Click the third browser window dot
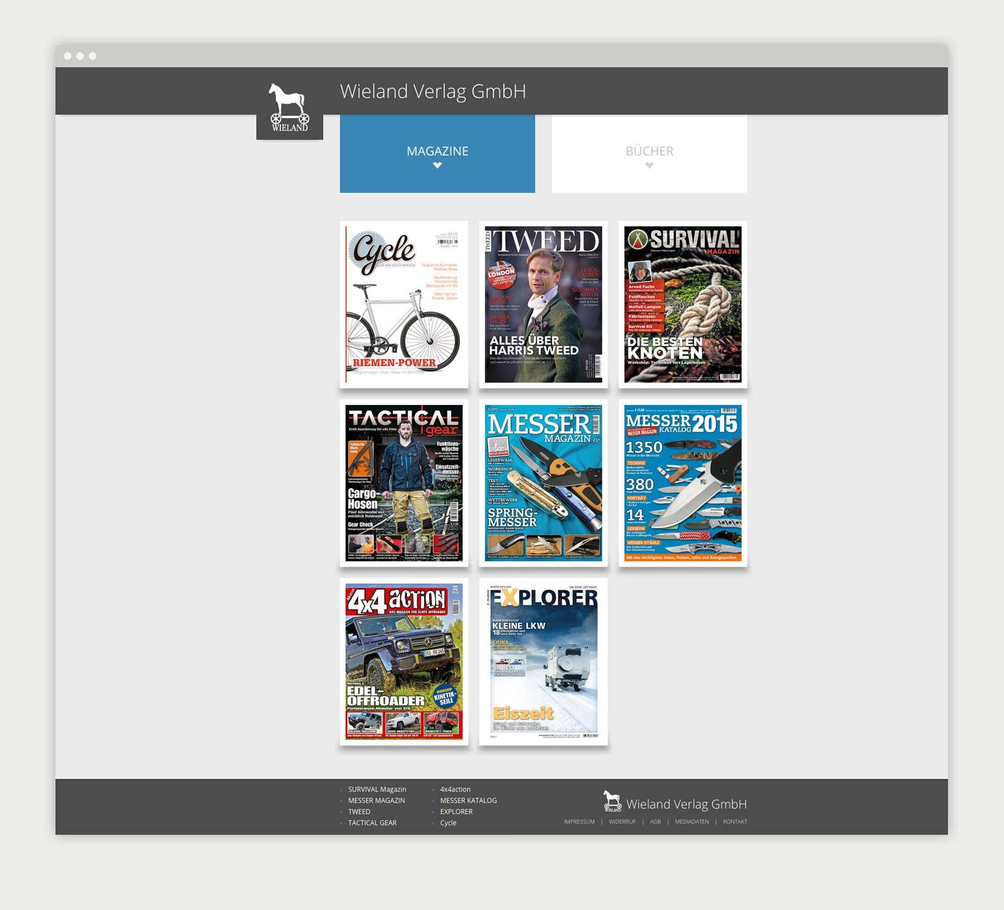The image size is (1004, 910). coord(93,56)
